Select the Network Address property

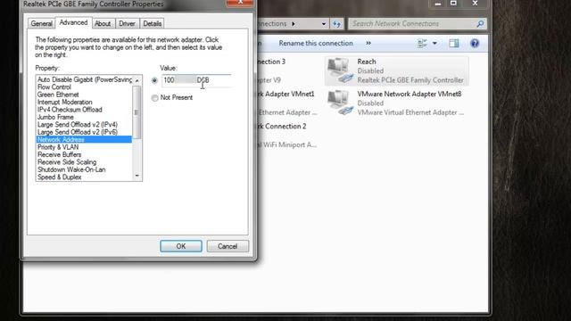tap(84, 139)
